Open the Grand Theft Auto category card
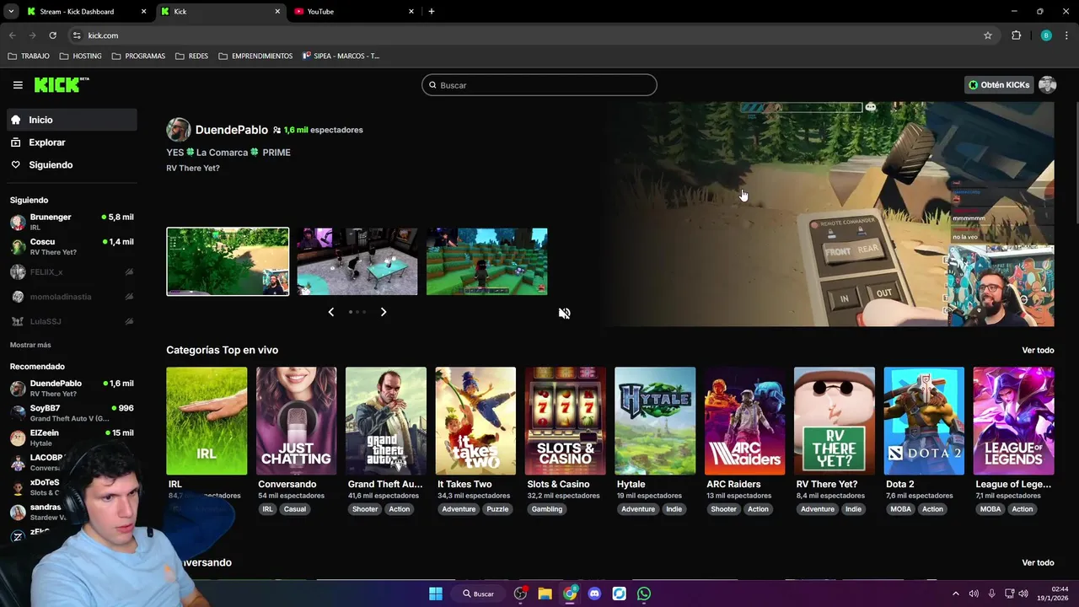Image resolution: width=1079 pixels, height=607 pixels. tap(386, 421)
